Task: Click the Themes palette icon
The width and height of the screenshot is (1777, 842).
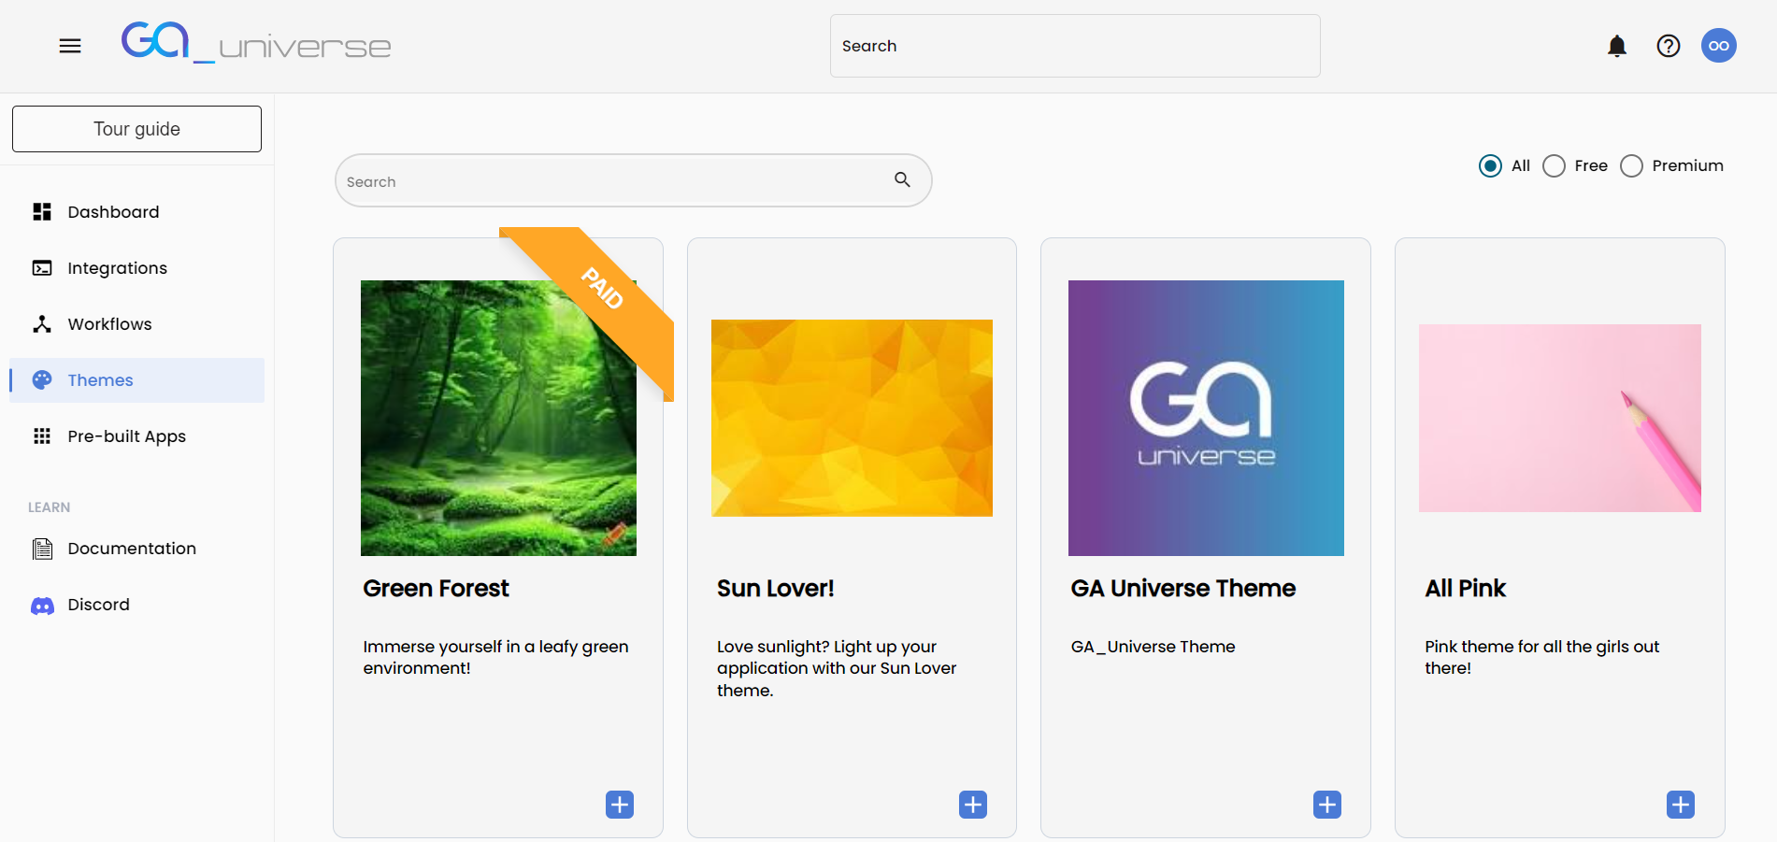Action: pyautogui.click(x=42, y=380)
